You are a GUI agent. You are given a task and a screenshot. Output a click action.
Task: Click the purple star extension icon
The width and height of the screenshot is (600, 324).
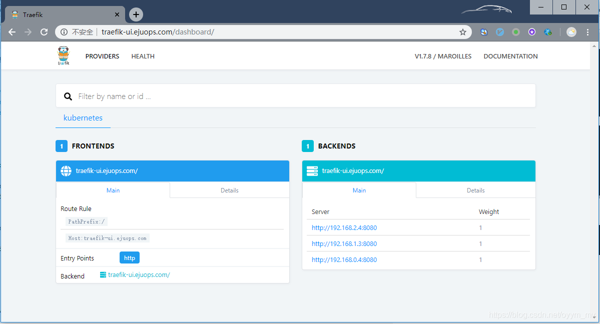pyautogui.click(x=532, y=32)
